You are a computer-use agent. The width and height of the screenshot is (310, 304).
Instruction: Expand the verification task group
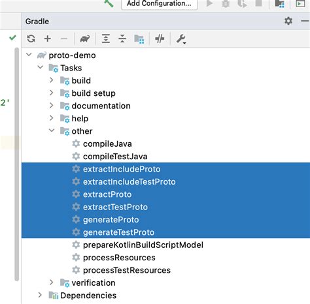(52, 282)
